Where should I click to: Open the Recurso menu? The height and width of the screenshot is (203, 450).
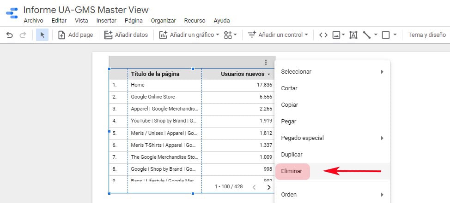pos(195,21)
